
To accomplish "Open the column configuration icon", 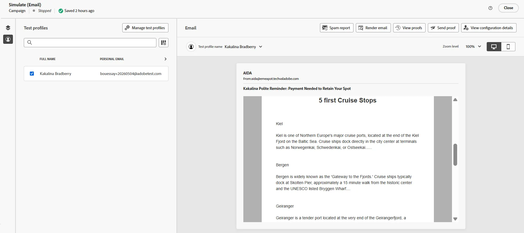I will pyautogui.click(x=164, y=43).
